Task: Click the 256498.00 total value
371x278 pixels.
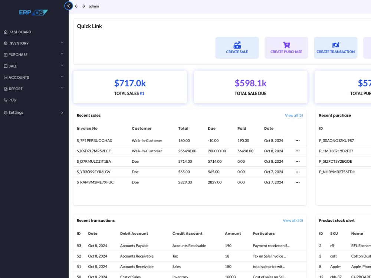Action: click(187, 151)
